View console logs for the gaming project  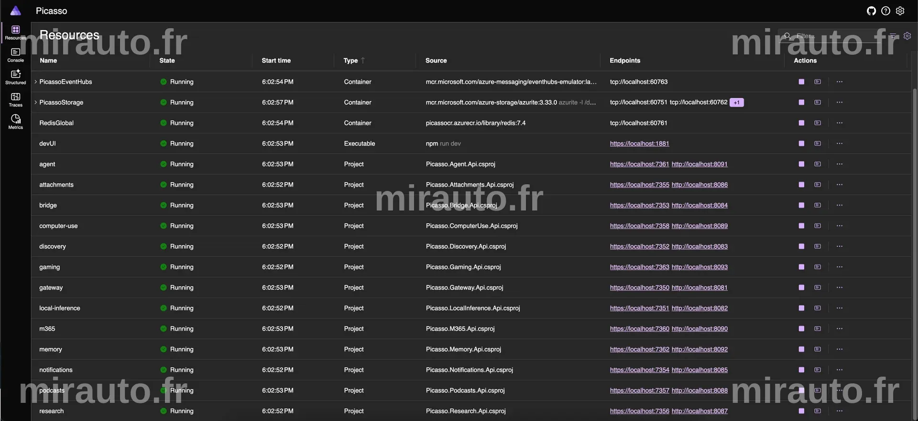tap(818, 267)
